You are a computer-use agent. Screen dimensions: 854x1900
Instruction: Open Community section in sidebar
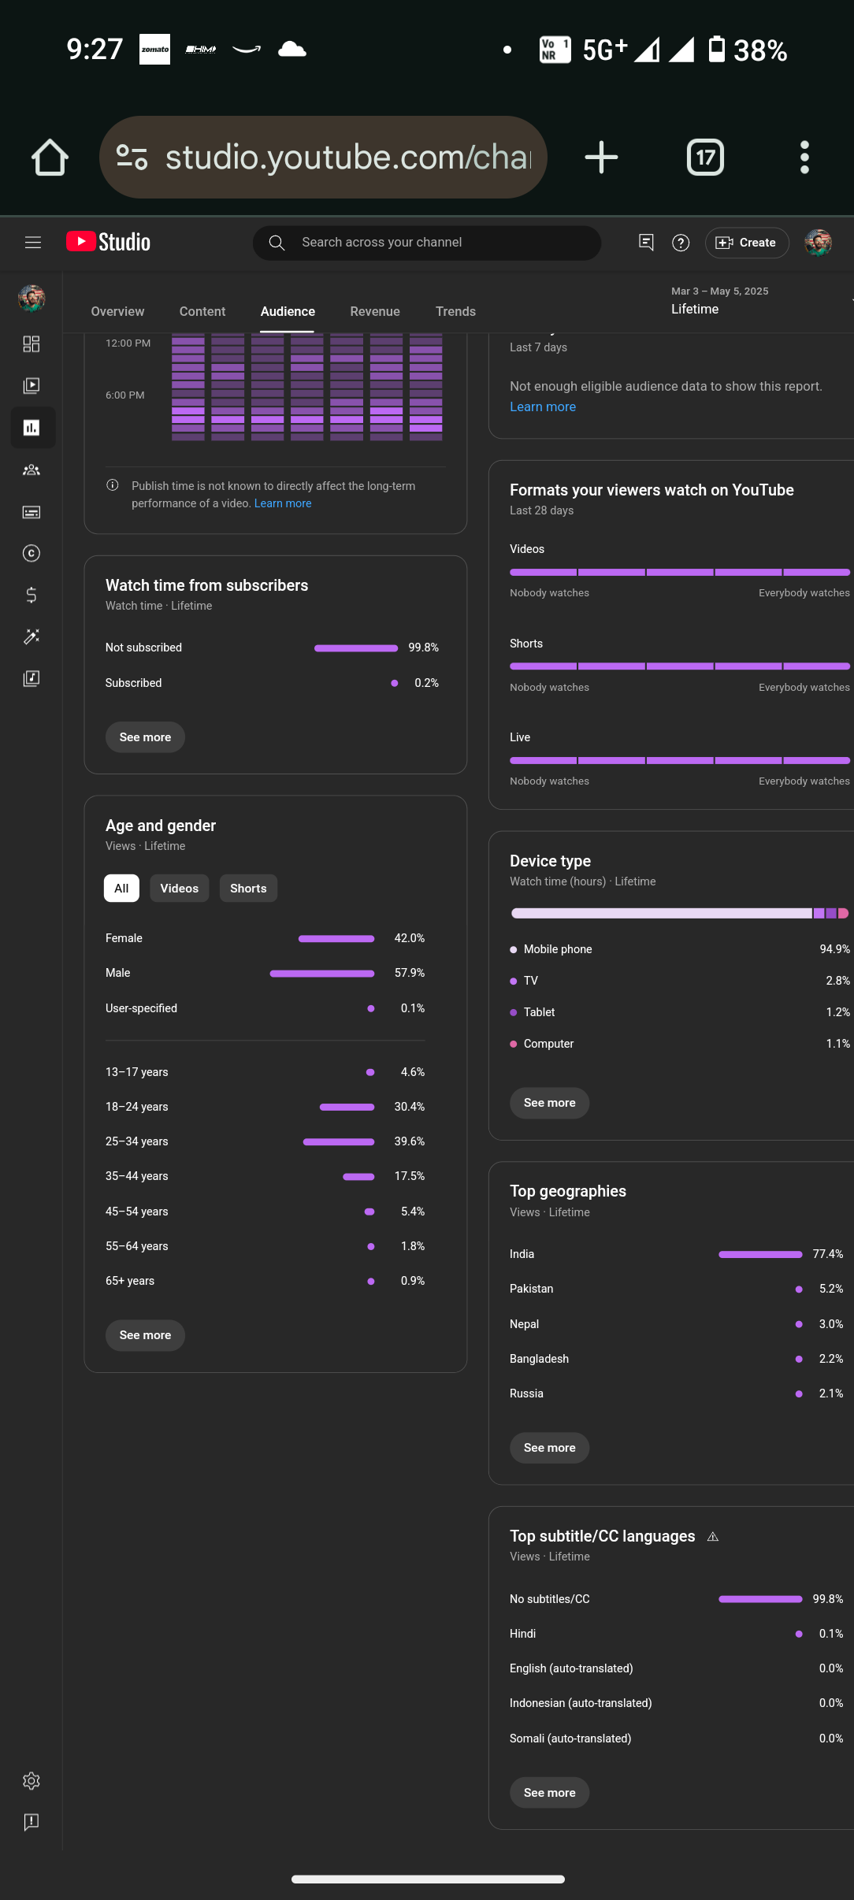[32, 470]
